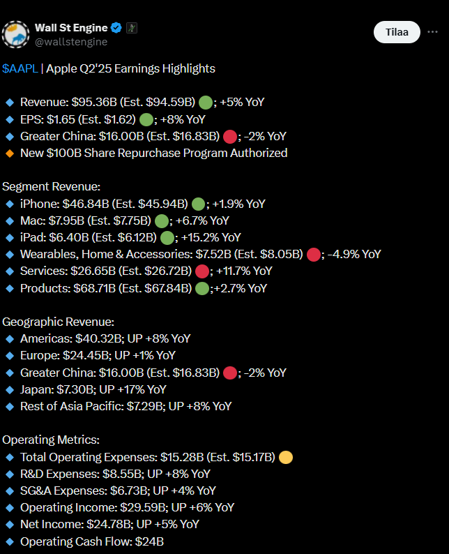The height and width of the screenshot is (554, 449).
Task: Open the @wallstengine handle link
Action: point(71,42)
